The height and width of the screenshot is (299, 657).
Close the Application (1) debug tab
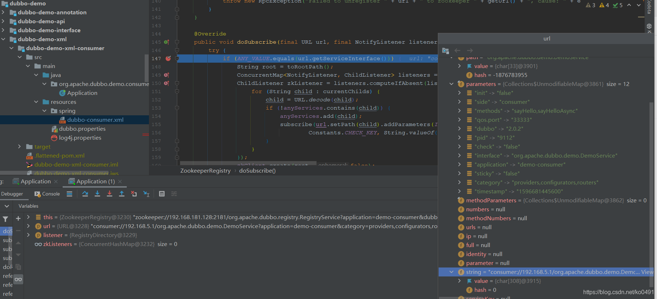tap(120, 182)
